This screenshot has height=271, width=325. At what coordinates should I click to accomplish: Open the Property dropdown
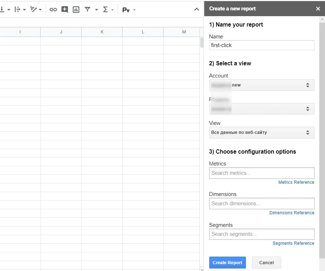[x=262, y=109]
